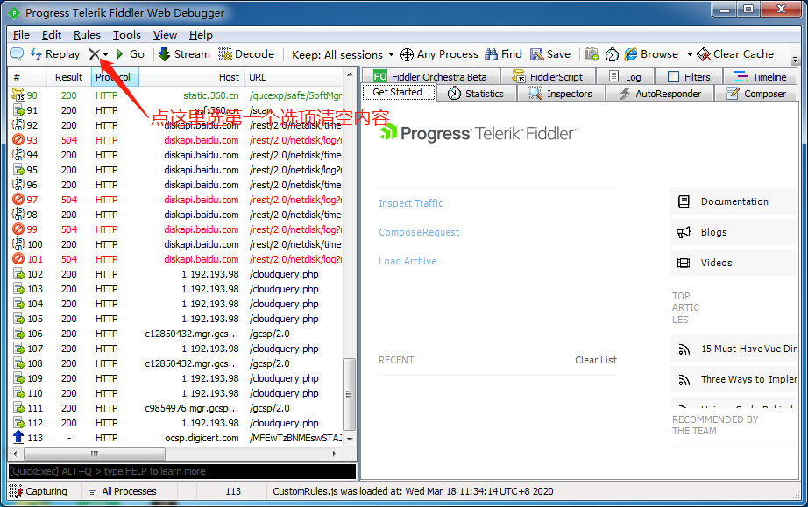The image size is (808, 507).
Task: Click Find binoculars button
Action: click(503, 54)
